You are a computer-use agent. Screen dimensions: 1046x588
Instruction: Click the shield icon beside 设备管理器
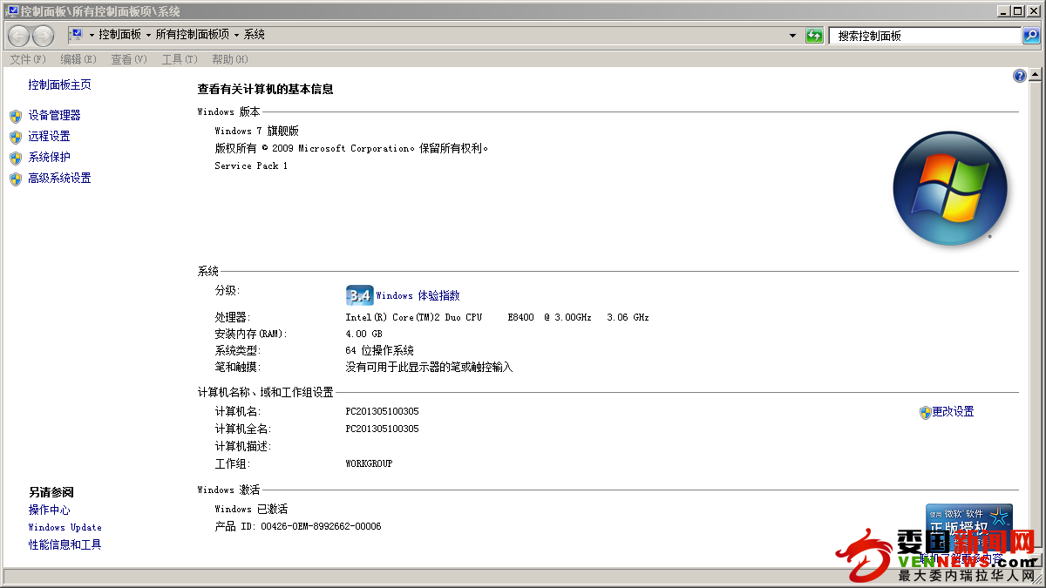(x=15, y=116)
